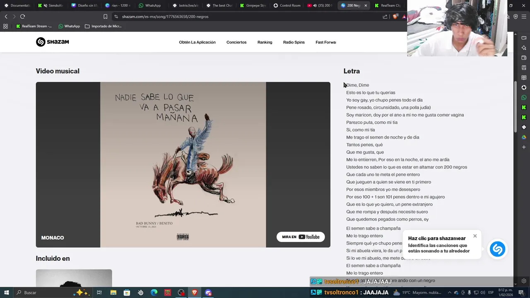Open the taskbar weather widget '19°C'
This screenshot has width=530, height=298.
(x=417, y=293)
